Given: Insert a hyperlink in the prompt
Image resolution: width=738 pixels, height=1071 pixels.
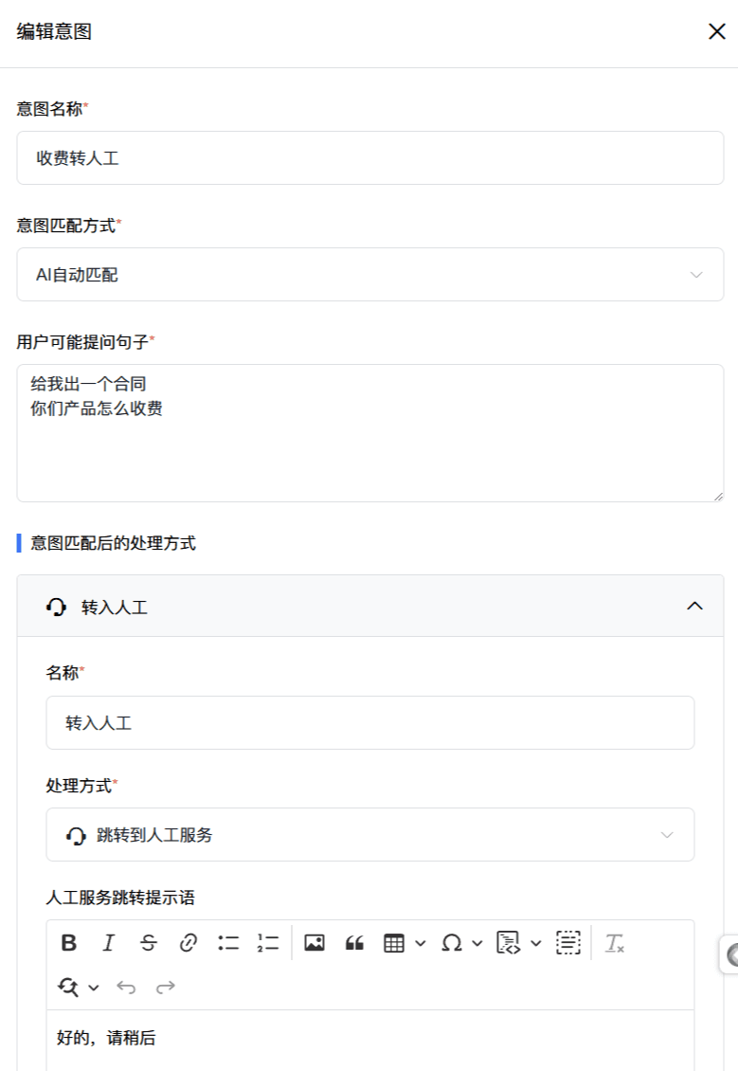Looking at the screenshot, I should [x=188, y=943].
